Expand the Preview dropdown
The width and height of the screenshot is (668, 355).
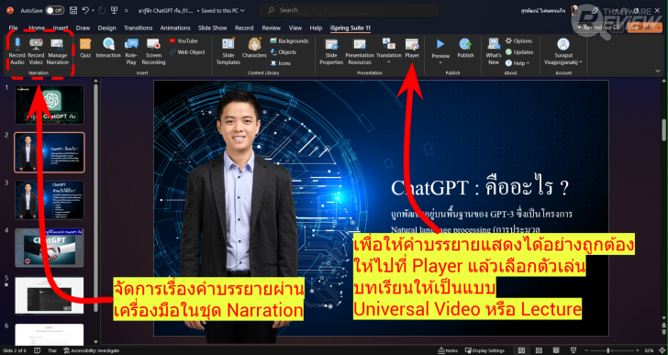click(440, 62)
